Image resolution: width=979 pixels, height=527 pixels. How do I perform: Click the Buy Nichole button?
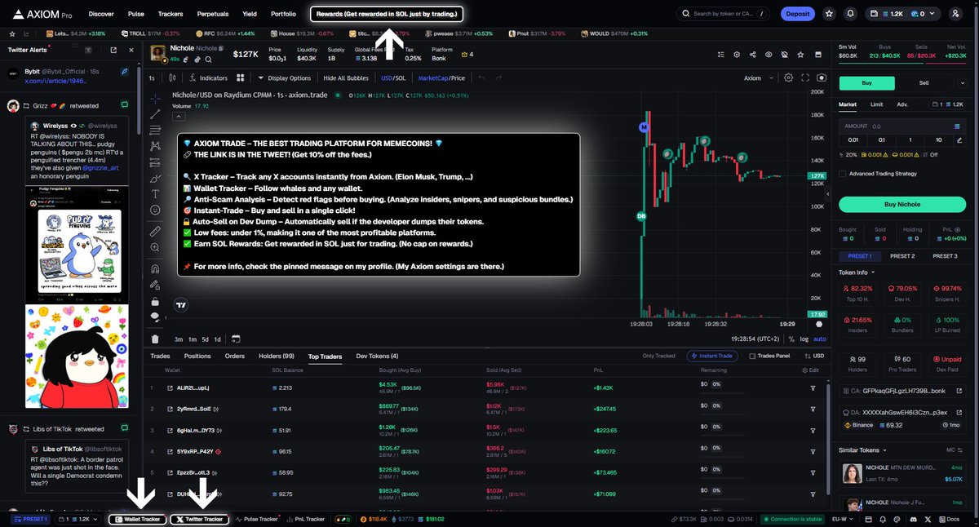click(x=901, y=204)
